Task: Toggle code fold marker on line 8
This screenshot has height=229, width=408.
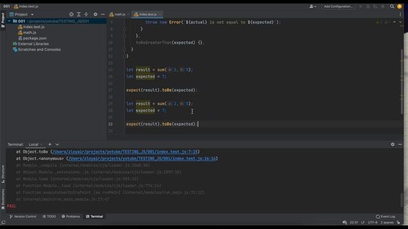Action: pyautogui.click(x=124, y=29)
